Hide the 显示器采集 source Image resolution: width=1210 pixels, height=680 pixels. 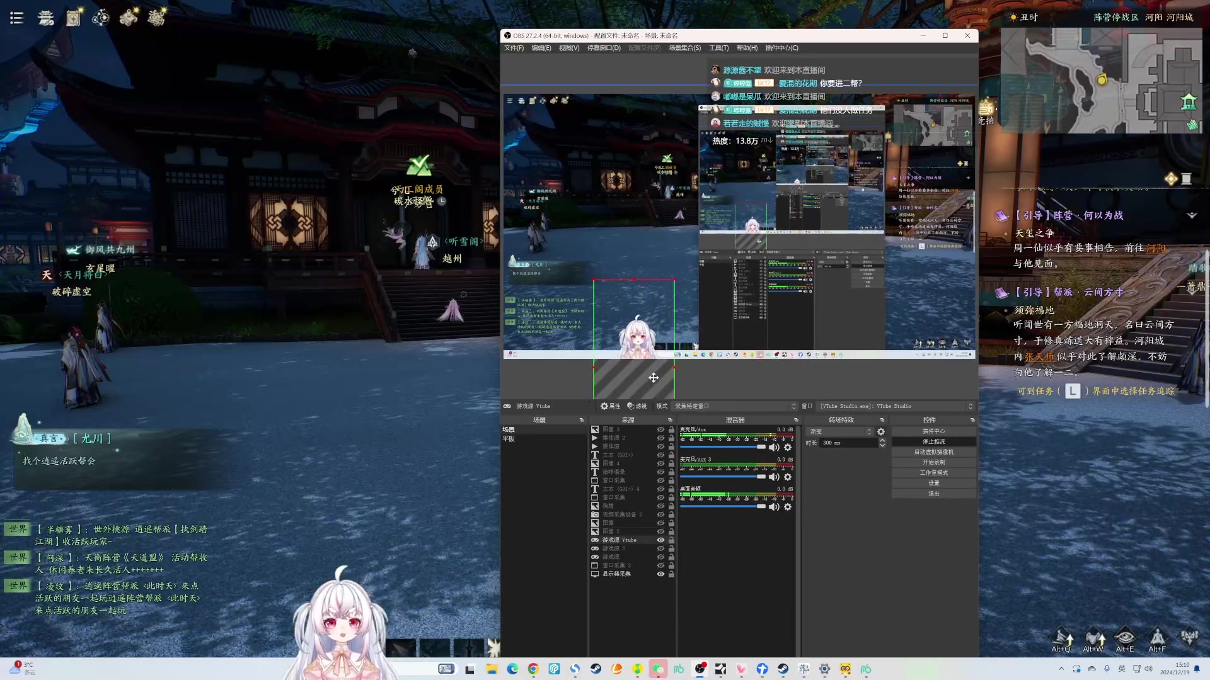point(660,574)
